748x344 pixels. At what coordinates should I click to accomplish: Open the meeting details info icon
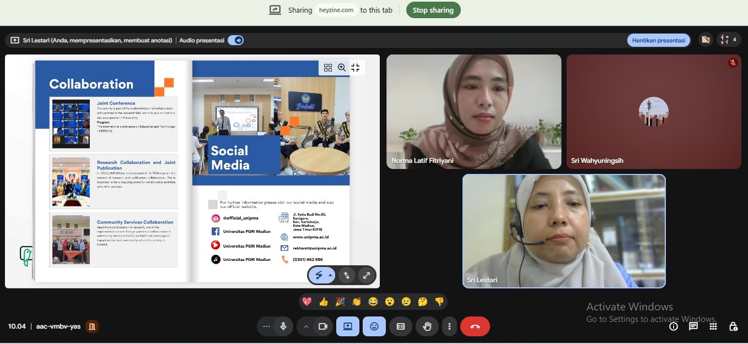point(674,326)
